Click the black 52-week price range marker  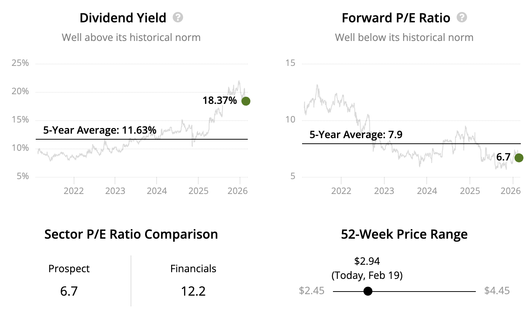[x=368, y=291]
